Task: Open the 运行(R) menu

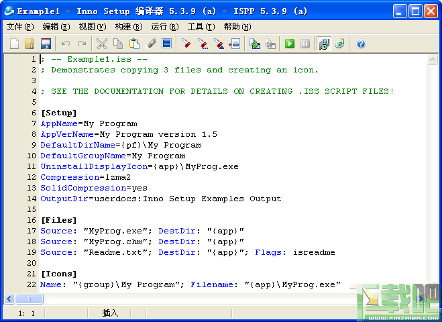Action: tap(165, 27)
